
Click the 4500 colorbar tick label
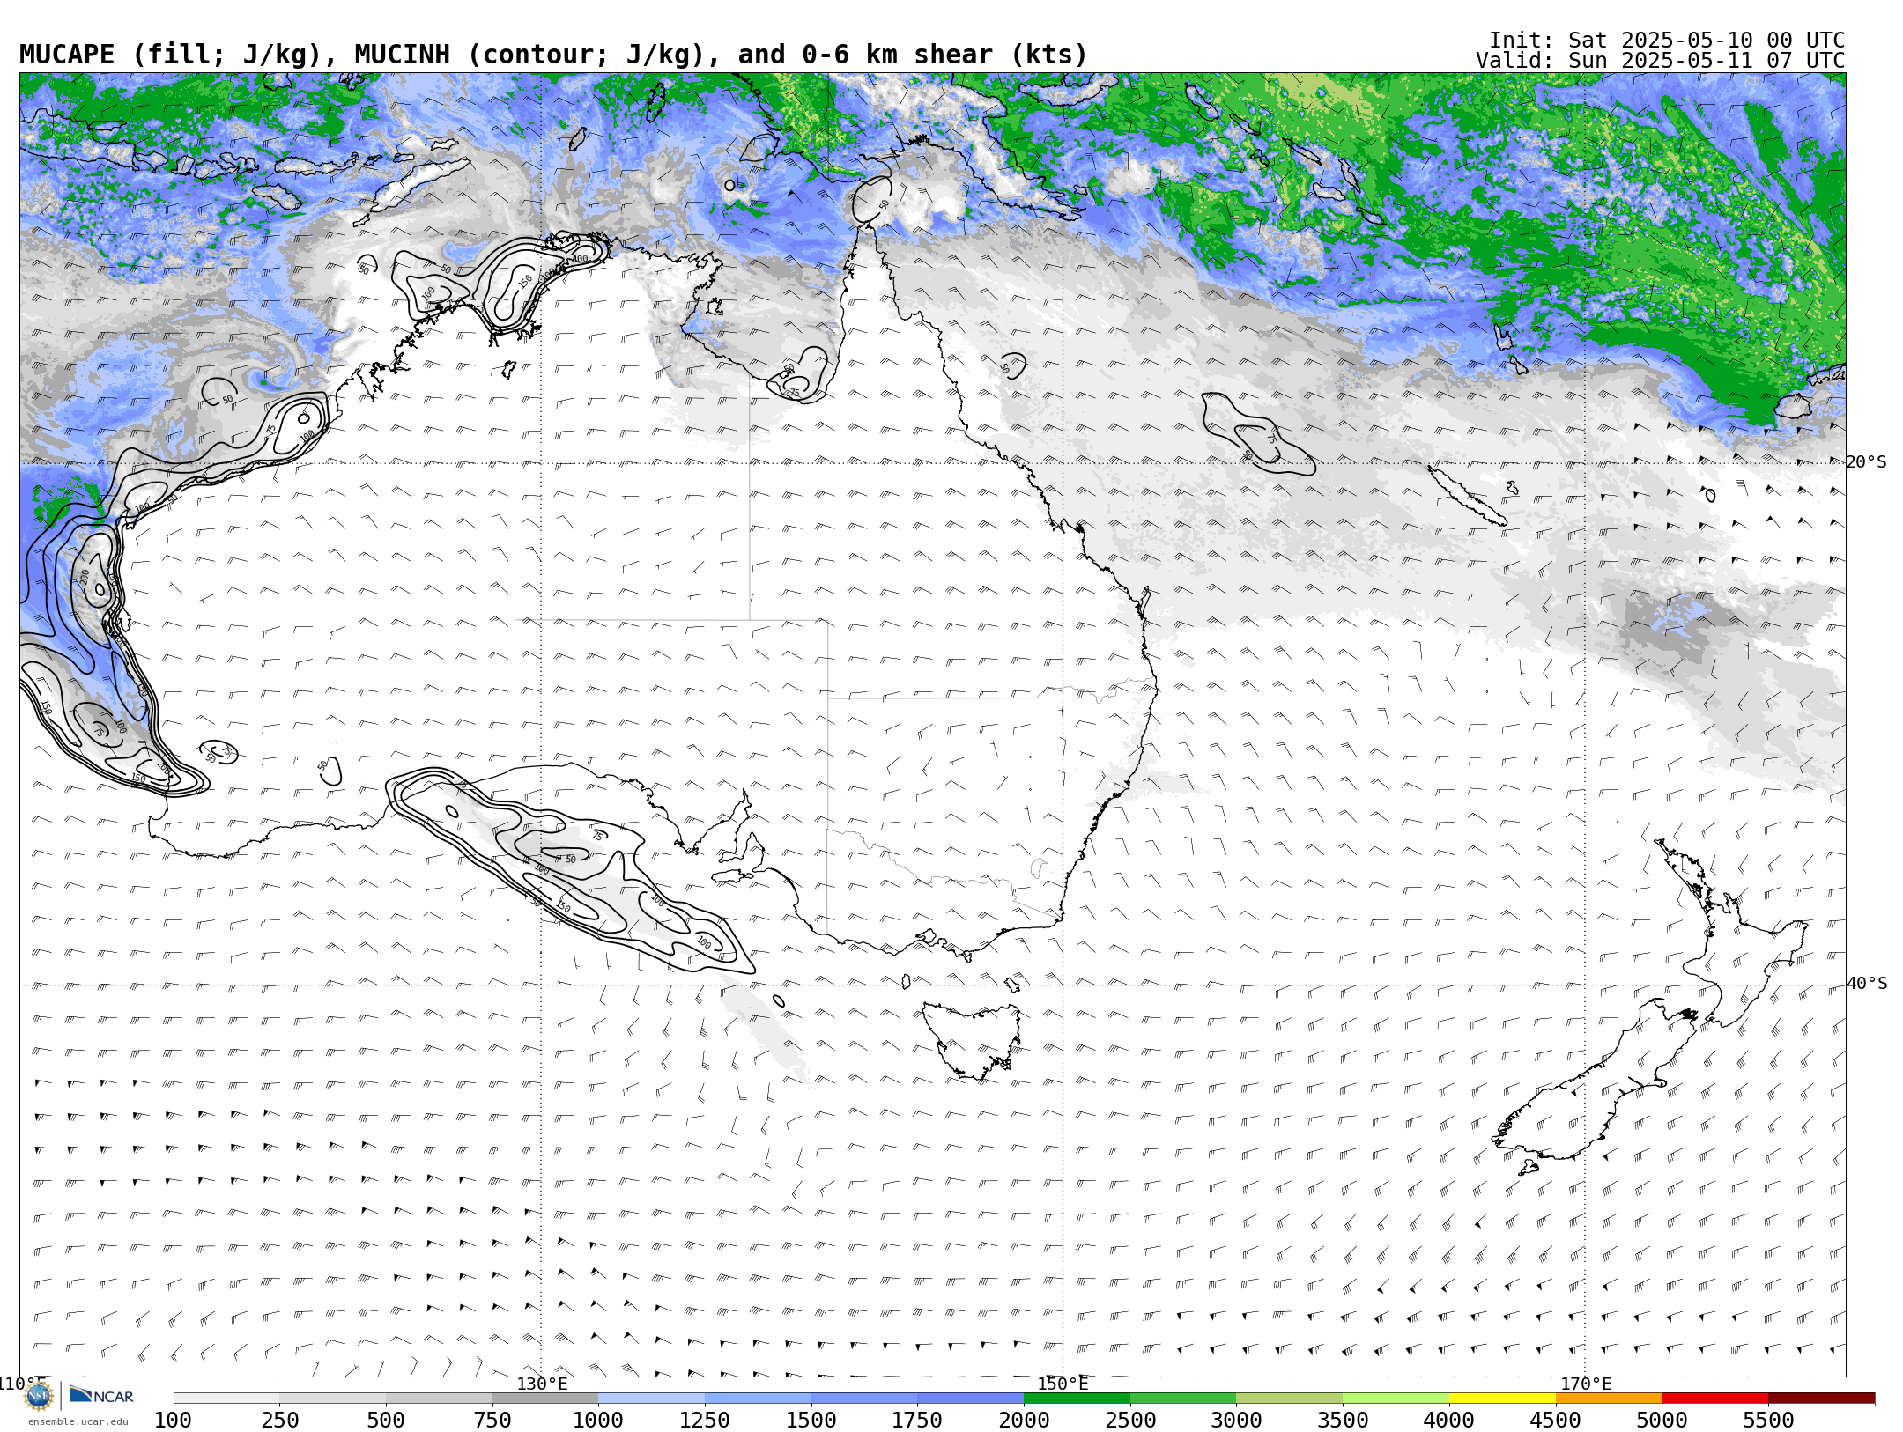pos(1556,1420)
